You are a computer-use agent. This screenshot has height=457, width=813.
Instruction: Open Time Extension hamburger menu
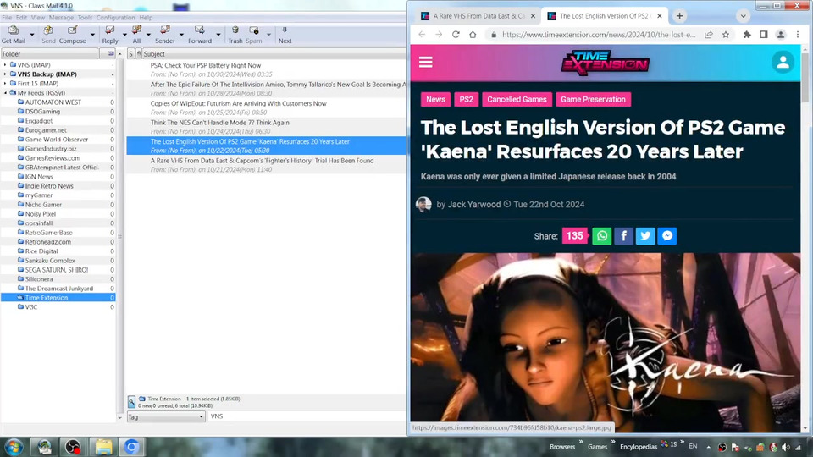(x=426, y=62)
